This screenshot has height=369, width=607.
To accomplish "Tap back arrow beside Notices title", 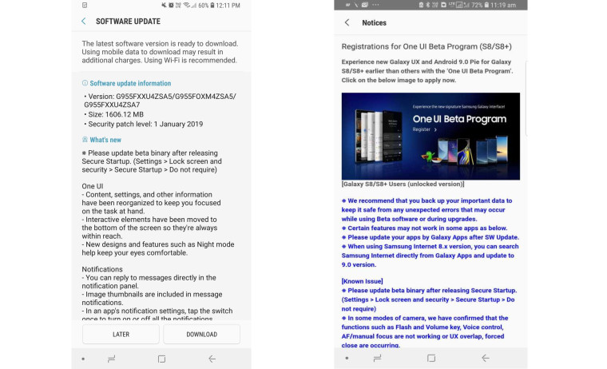I will (x=347, y=22).
